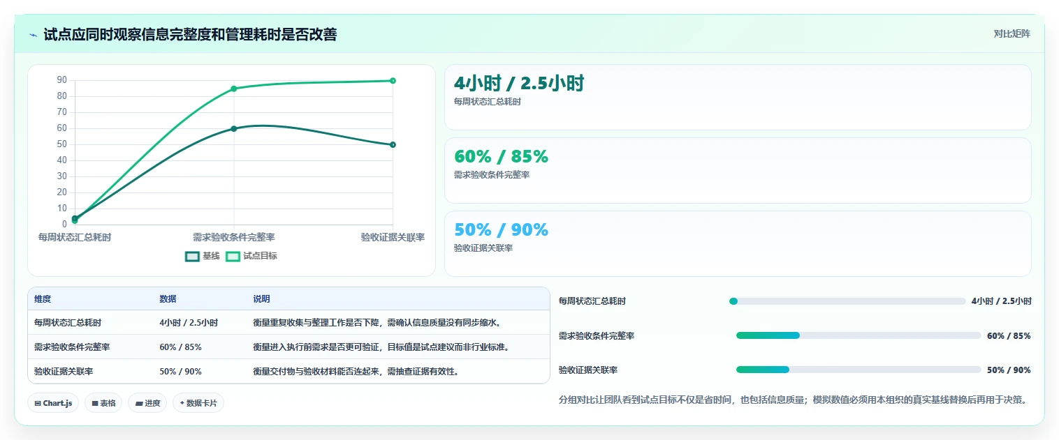1059x440 pixels.
Task: Click the chart x-axis label 每周状态汇总耗时
Action: [75, 237]
